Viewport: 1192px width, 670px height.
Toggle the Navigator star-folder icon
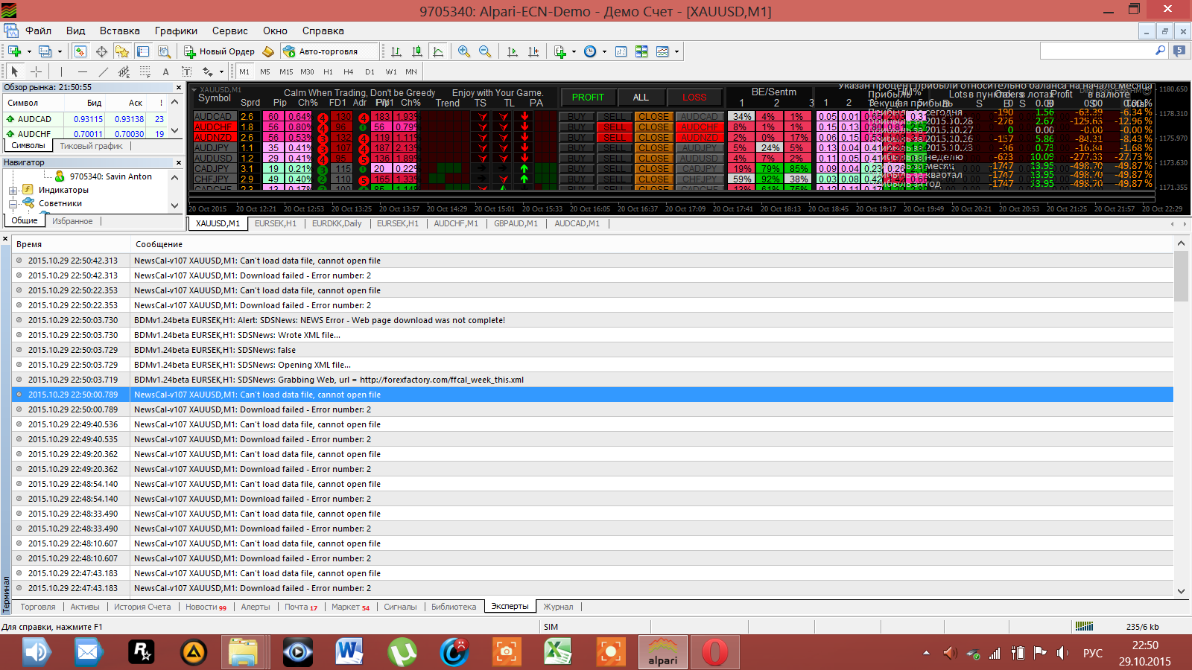122,51
